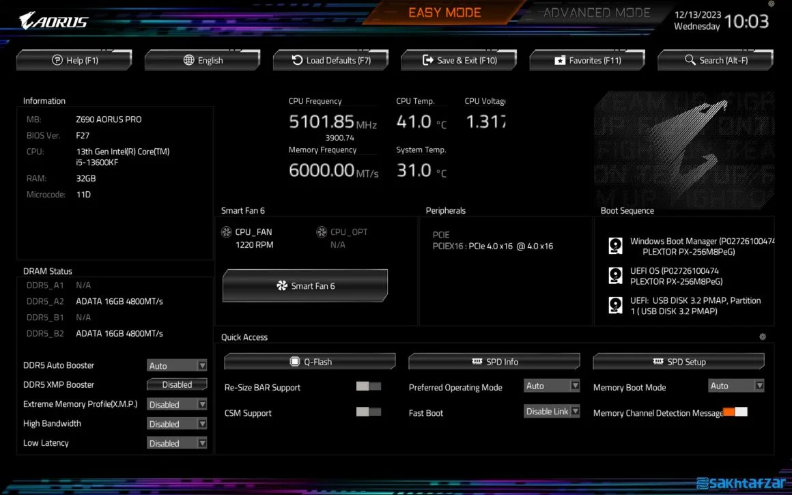The image size is (792, 495).
Task: Click the CPU_FAN fan icon
Action: pyautogui.click(x=226, y=232)
